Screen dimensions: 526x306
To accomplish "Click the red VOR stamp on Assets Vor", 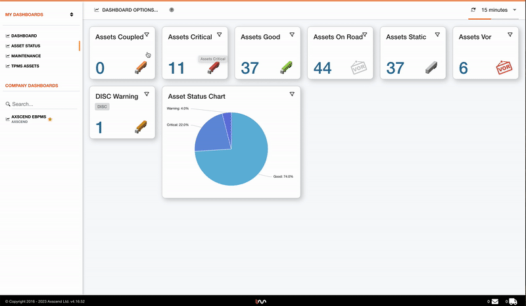I will coord(504,67).
